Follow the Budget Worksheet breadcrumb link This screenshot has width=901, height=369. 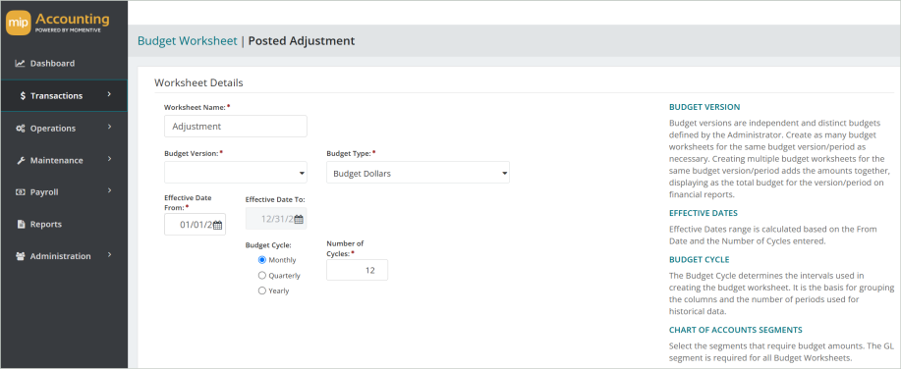[188, 41]
